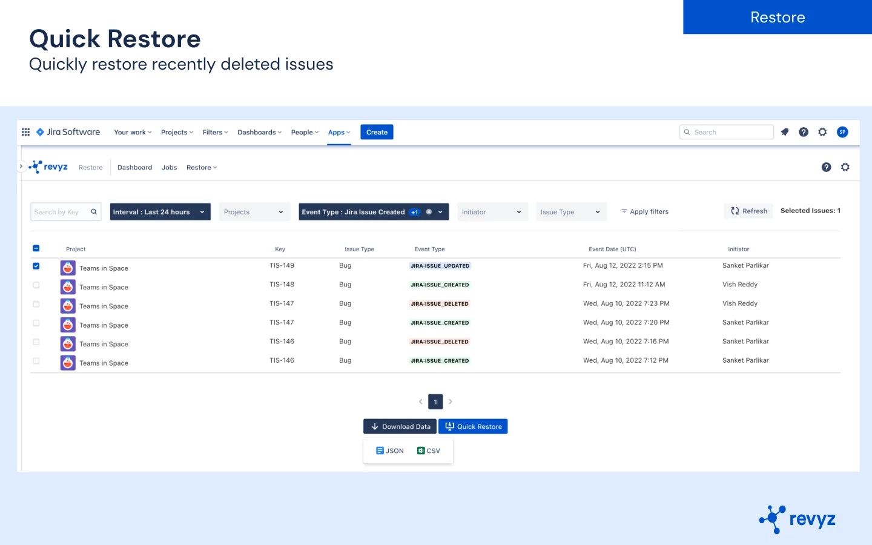
Task: Click Apply filters
Action: 644,211
